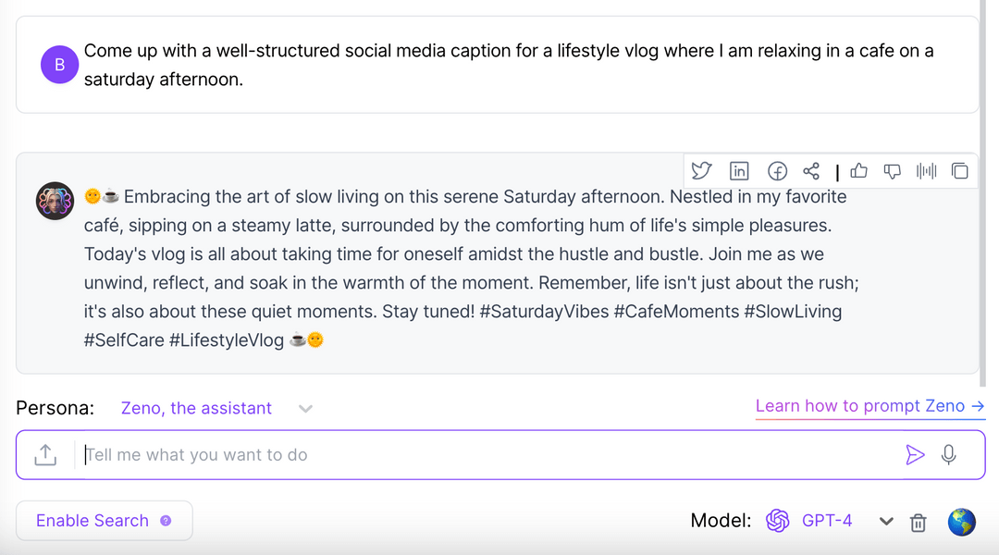Clear the chat using the trash icon
999x555 pixels.
pyautogui.click(x=918, y=523)
